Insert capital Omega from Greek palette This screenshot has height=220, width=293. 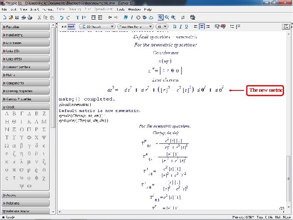tap(7, 146)
